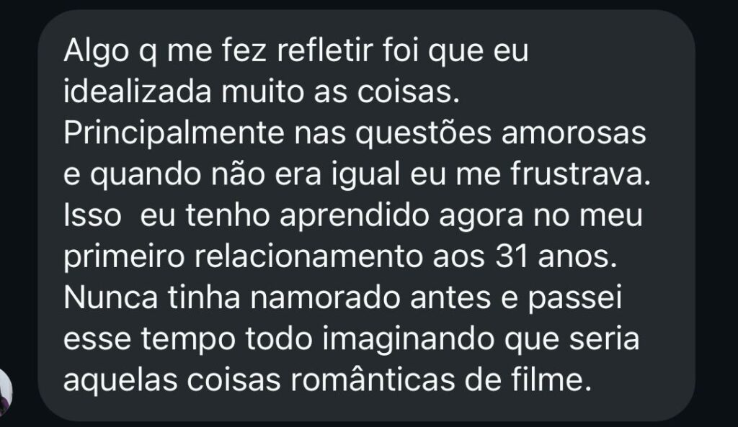The width and height of the screenshot is (738, 427).
Task: Click the word 'coisas.' ending the second line
Action: point(409,92)
